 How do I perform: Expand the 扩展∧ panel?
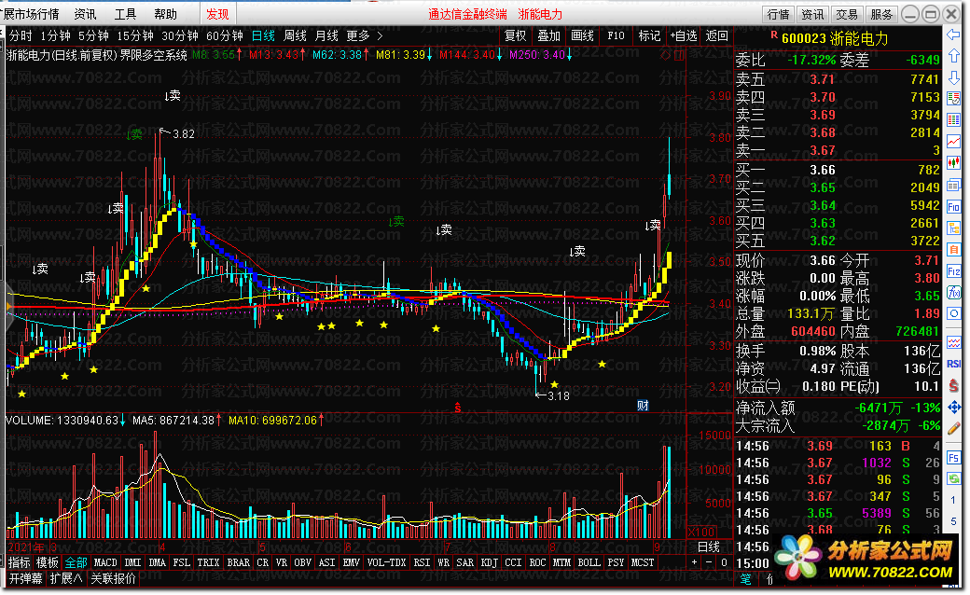66,579
